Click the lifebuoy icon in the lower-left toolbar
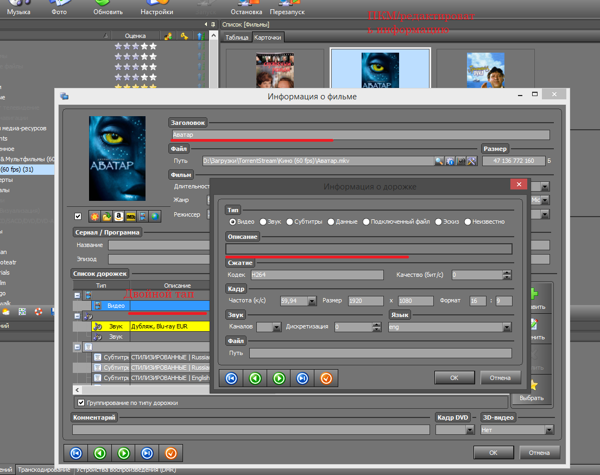 [x=39, y=312]
